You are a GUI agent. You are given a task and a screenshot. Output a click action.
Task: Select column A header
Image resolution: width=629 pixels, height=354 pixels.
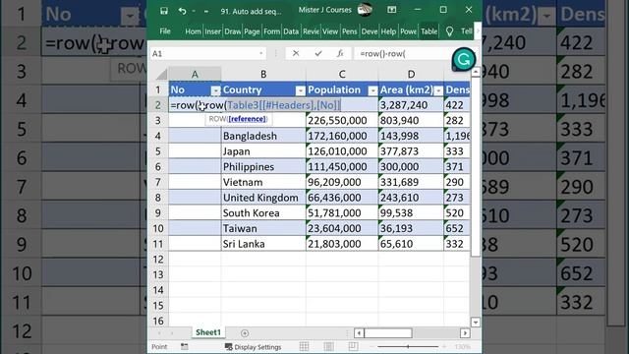[x=195, y=74]
